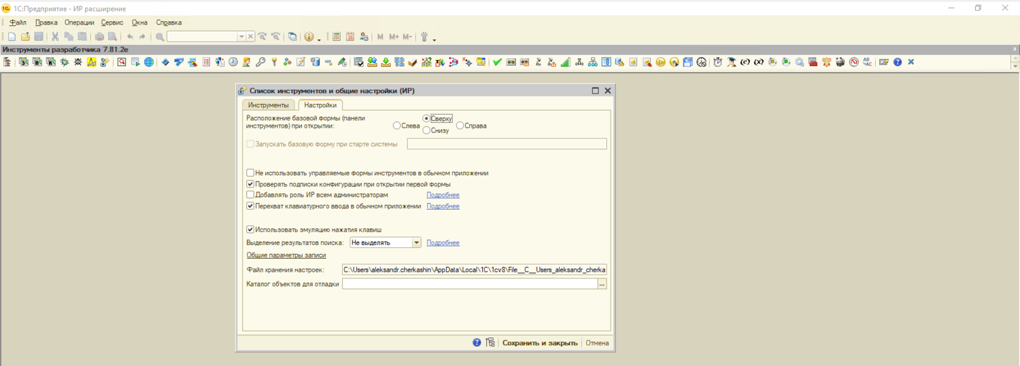
Task: Click the help icon at dialog bottom
Action: point(477,343)
